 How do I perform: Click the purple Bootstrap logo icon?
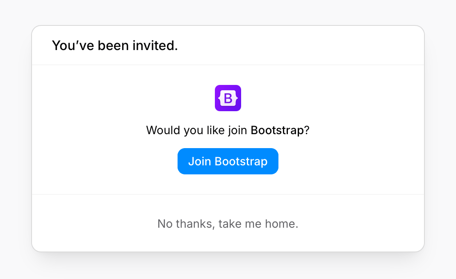pos(228,98)
